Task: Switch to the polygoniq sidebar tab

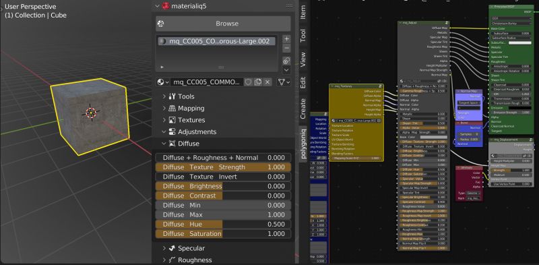Action: [303, 144]
